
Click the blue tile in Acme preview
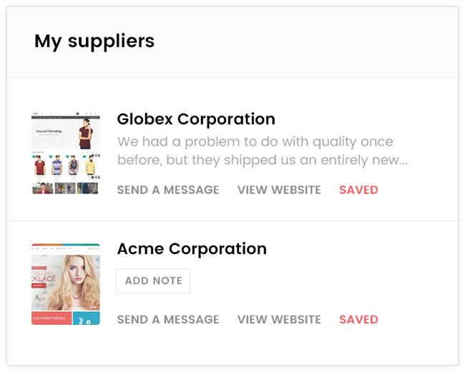coord(87,318)
